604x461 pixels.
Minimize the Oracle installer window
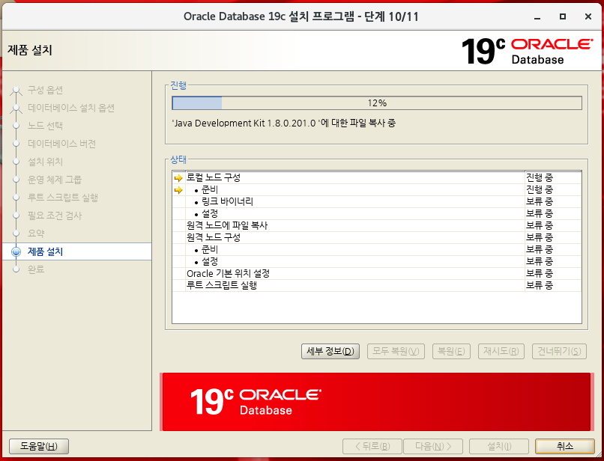coord(537,17)
